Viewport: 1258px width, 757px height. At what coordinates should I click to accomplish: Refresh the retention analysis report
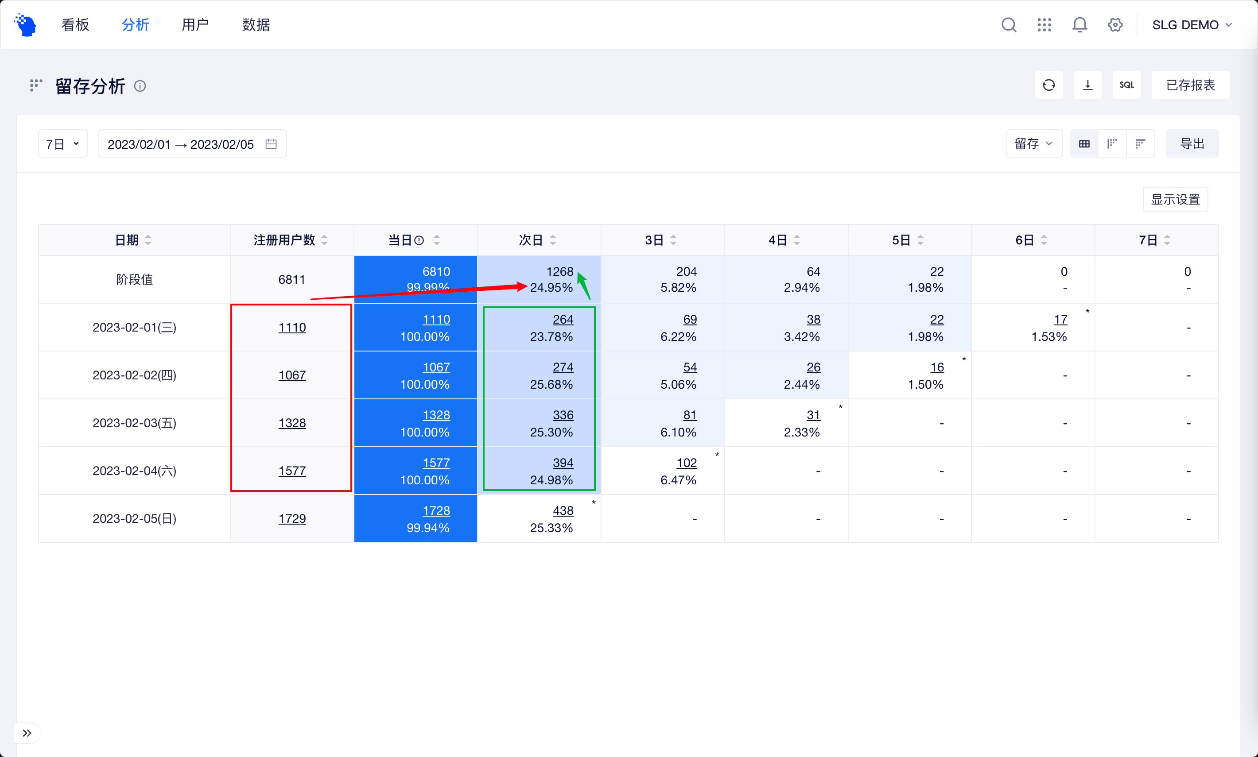point(1049,85)
